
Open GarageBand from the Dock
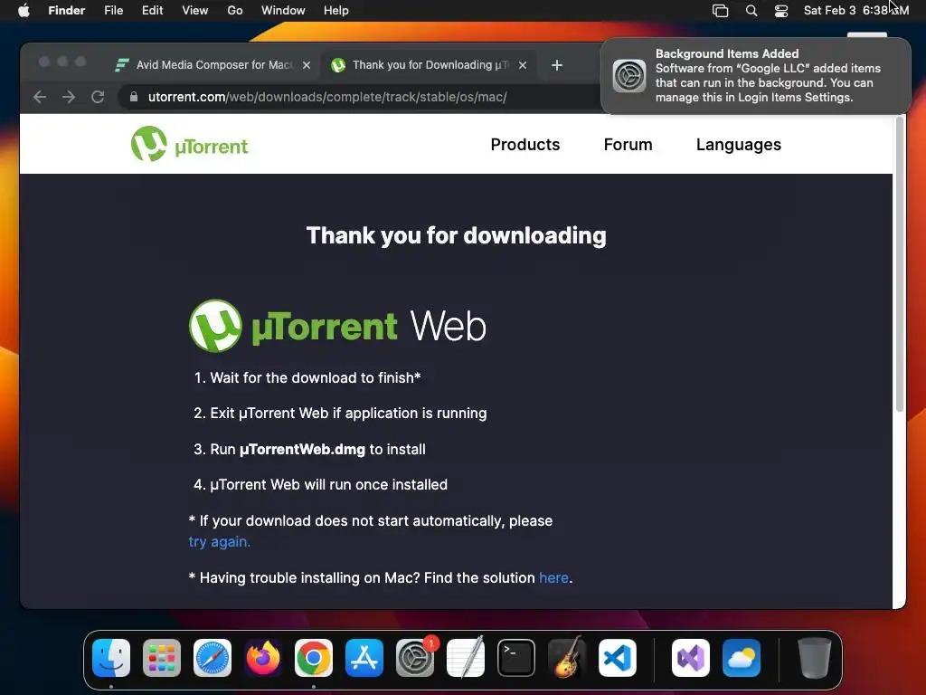coord(567,658)
